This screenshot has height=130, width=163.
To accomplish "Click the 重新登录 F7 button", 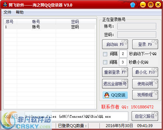I will pos(115,72).
